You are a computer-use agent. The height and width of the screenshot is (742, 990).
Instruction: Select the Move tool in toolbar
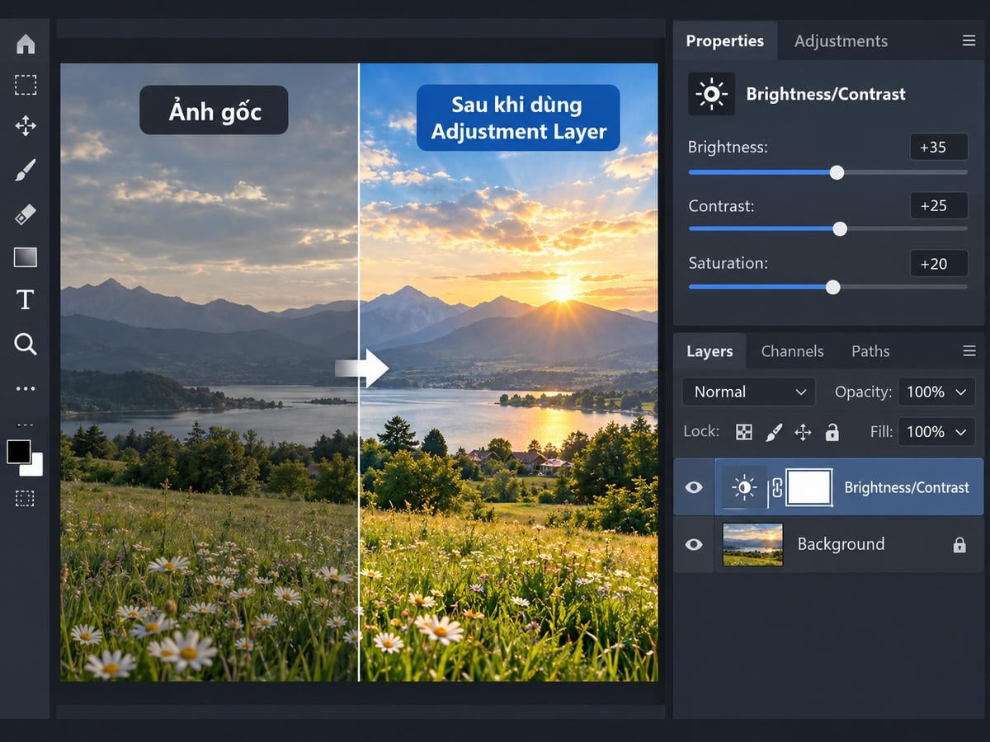pos(26,126)
